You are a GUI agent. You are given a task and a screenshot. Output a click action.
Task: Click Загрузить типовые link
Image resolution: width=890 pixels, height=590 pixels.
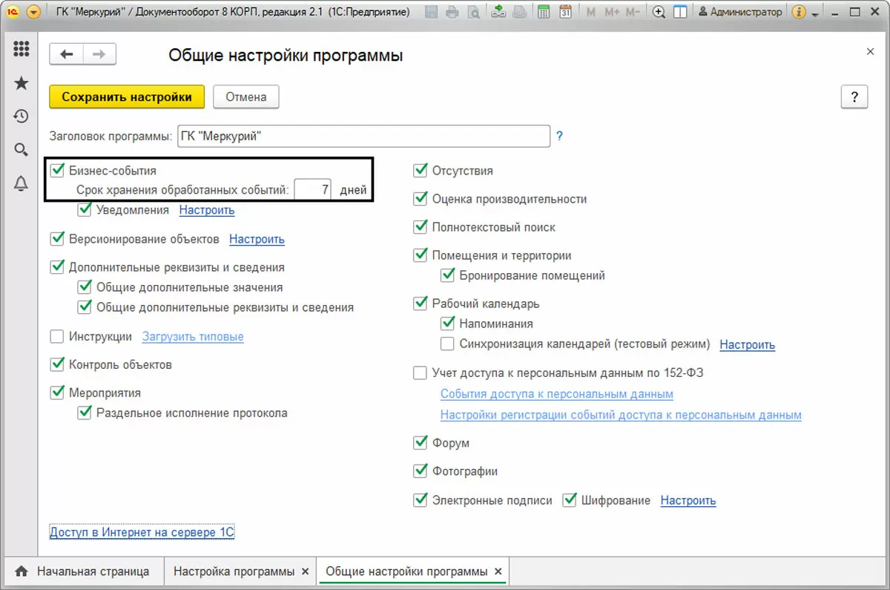193,336
